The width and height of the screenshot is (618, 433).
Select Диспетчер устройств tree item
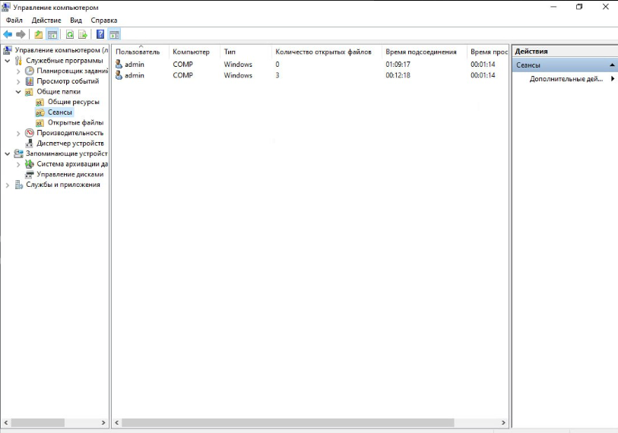pyautogui.click(x=70, y=144)
